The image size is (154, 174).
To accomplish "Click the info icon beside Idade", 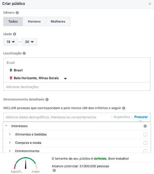I will coord(15,34).
